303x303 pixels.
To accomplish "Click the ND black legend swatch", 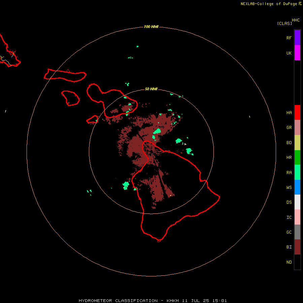I will 297,262.
